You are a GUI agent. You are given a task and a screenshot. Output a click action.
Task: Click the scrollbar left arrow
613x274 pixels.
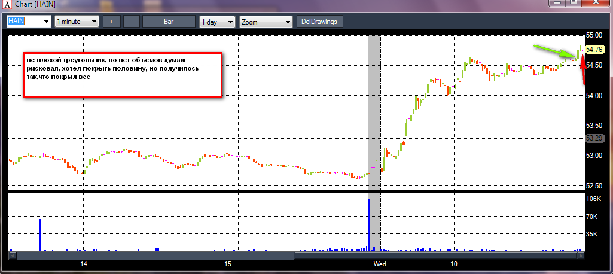[13, 255]
